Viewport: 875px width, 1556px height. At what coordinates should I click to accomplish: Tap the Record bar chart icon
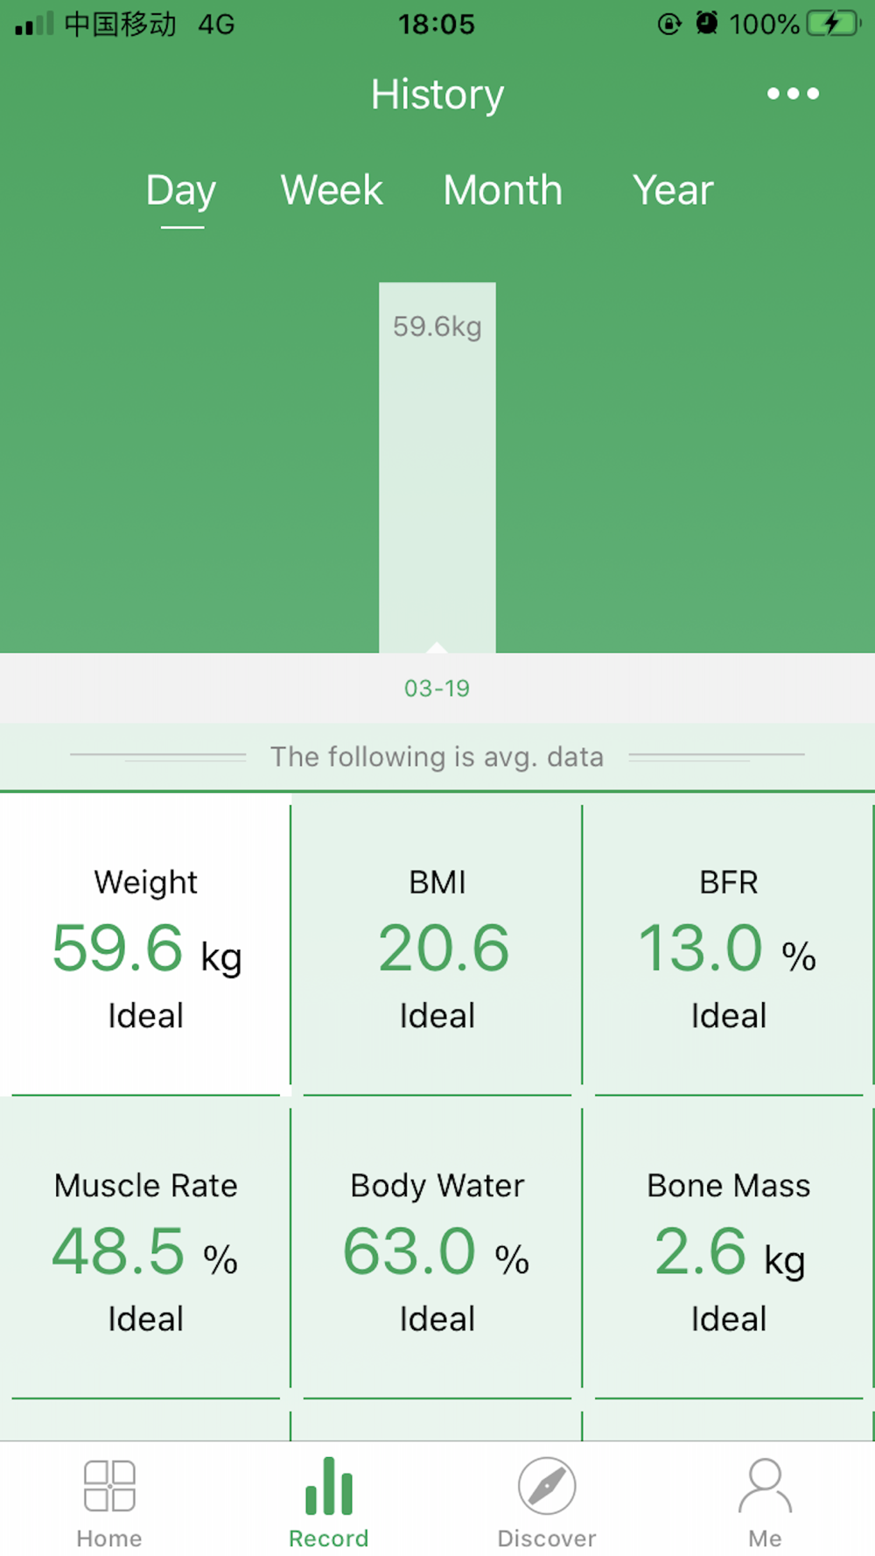pos(329,1486)
